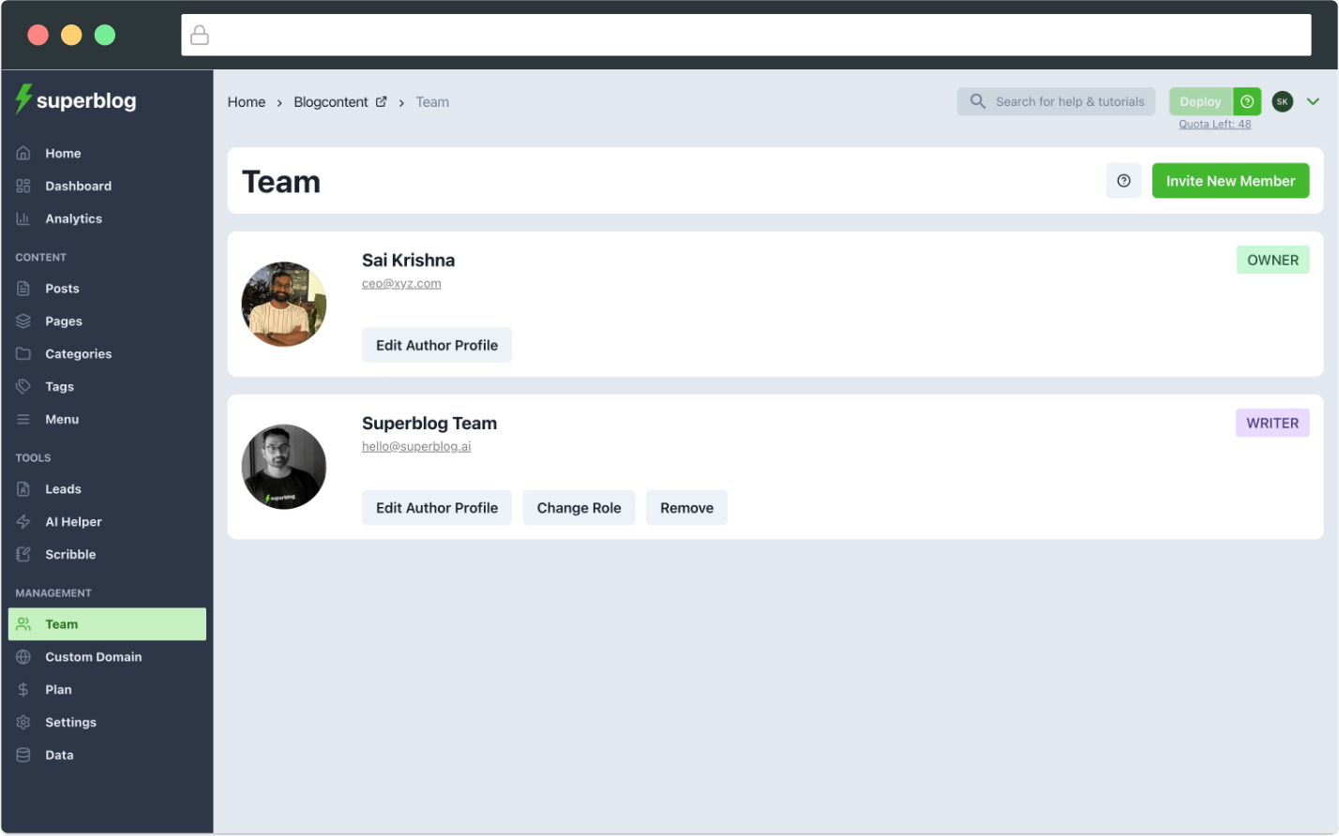This screenshot has height=836, width=1339.
Task: Click the Deploy help question mark icon
Action: coord(1247,101)
